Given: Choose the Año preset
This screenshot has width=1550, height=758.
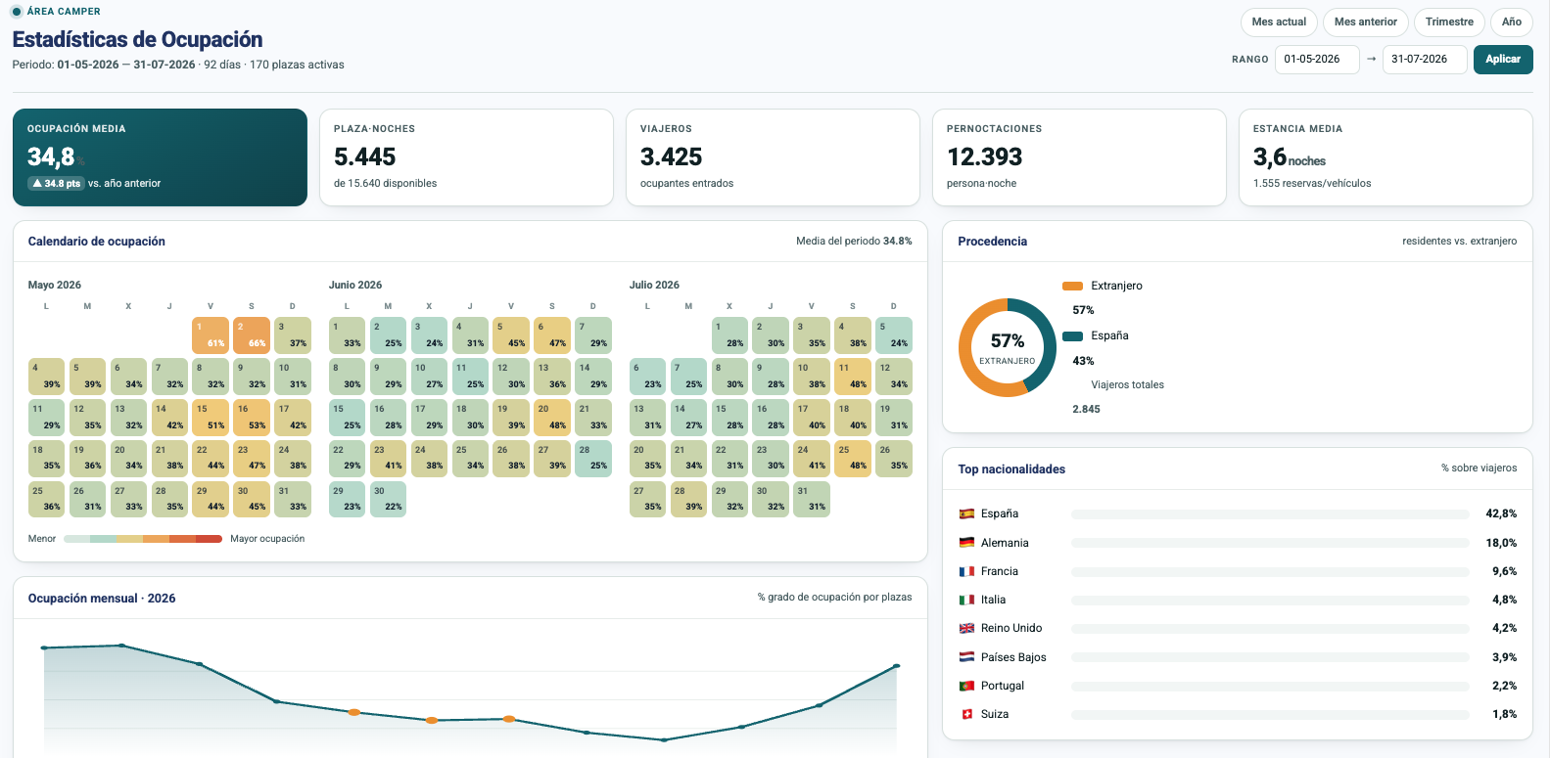Looking at the screenshot, I should click(1512, 22).
